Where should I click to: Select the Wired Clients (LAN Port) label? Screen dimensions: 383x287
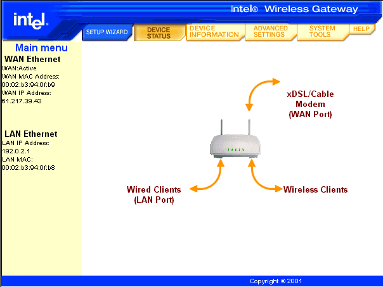pos(154,195)
